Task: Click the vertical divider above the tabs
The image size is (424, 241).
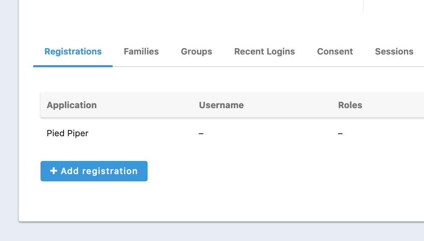Action: pyautogui.click(x=363, y=6)
